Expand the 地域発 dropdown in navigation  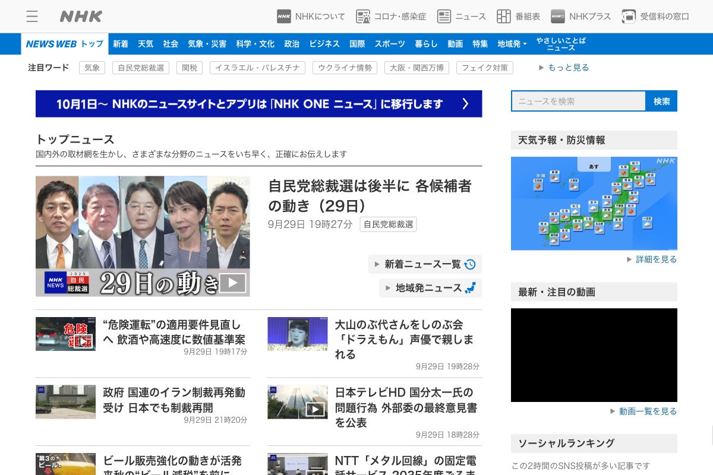(x=512, y=44)
